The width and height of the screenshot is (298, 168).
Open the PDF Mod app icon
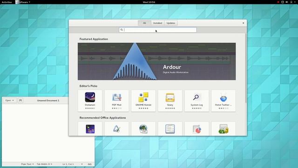117,97
